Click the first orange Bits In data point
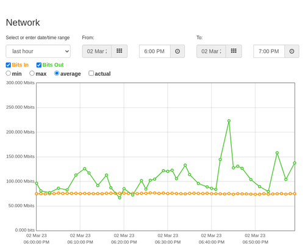 [37, 194]
